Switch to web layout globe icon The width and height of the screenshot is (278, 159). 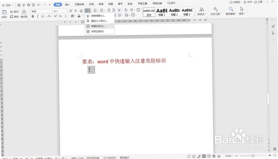214,156
